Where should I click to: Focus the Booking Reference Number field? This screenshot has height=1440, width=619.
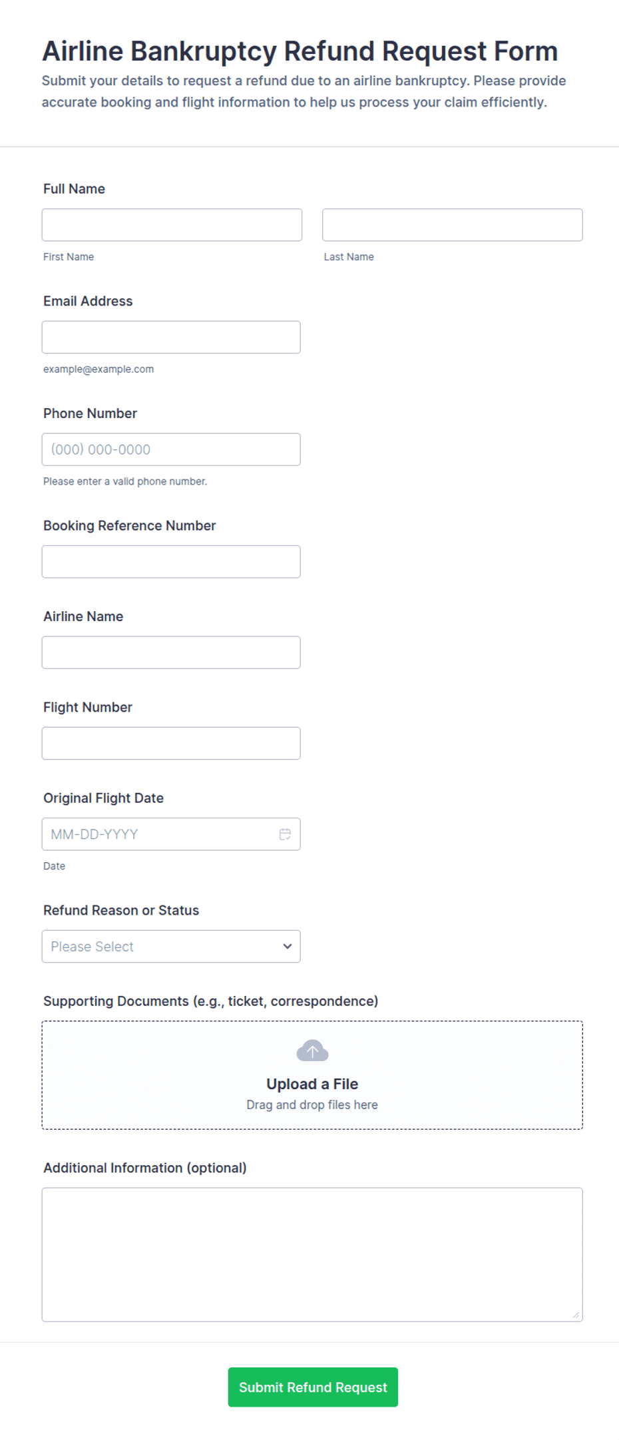click(x=171, y=562)
